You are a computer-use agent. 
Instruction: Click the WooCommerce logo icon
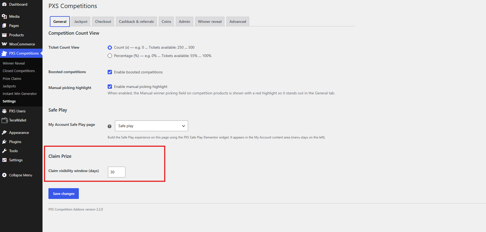(4, 44)
